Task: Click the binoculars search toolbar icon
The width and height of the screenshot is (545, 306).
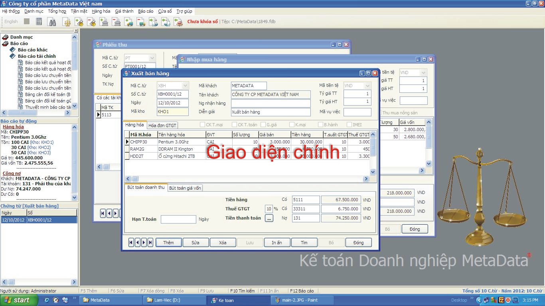Action: [52, 22]
